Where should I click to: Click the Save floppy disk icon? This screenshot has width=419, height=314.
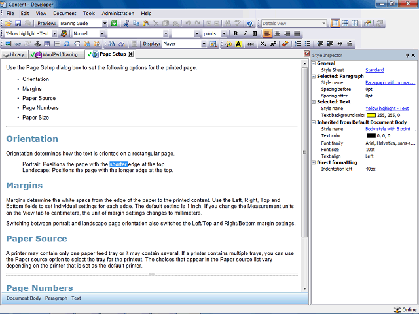point(18,24)
